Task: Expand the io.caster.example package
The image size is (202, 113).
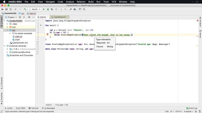Action: [10, 33]
